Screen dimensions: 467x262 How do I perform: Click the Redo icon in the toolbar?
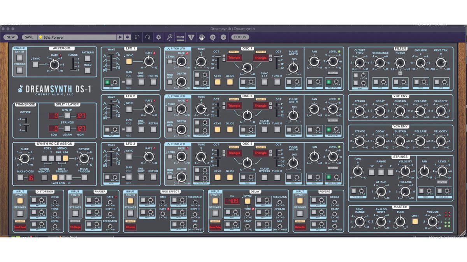point(147,37)
